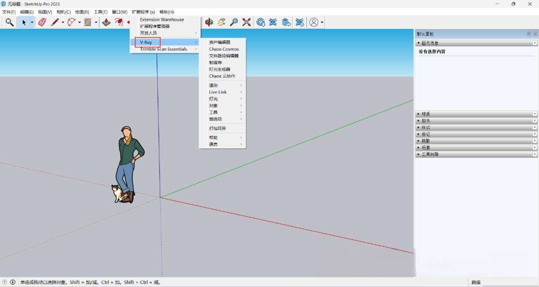Click the Search magnifier toolbar icon
Image resolution: width=539 pixels, height=287 pixels.
tap(9, 22)
